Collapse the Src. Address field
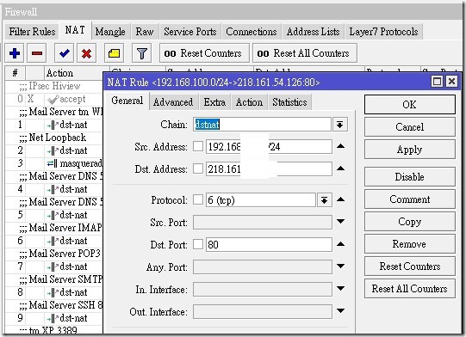This screenshot has height=337, width=466. 341,146
